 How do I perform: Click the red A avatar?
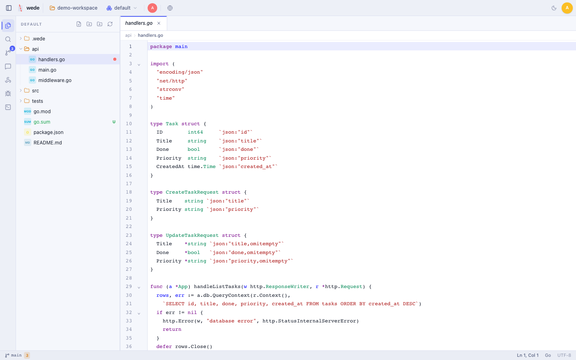(x=152, y=8)
